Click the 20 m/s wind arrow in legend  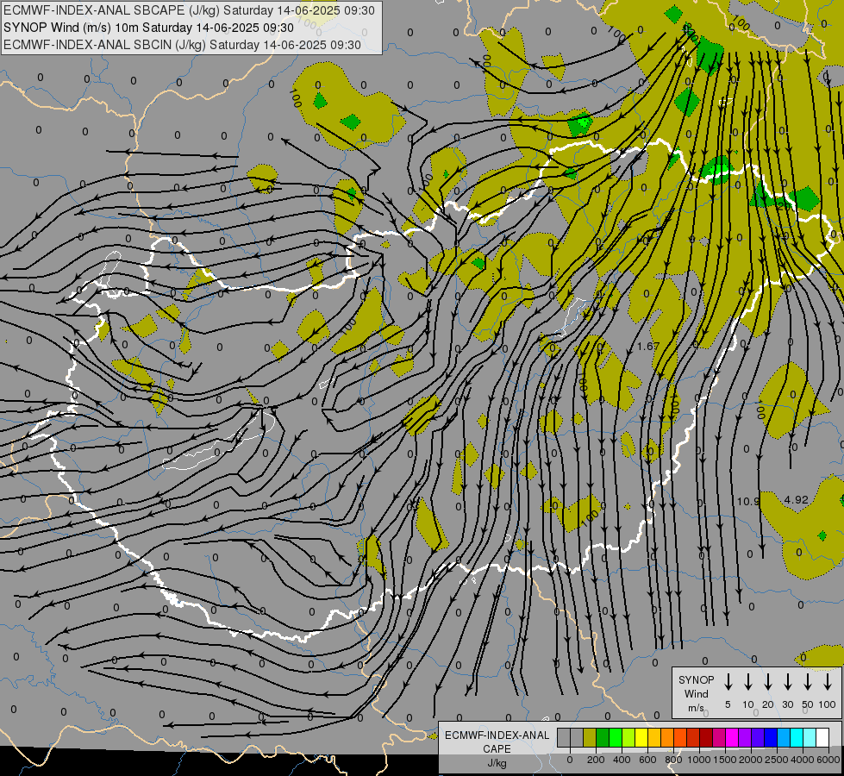[x=768, y=682]
